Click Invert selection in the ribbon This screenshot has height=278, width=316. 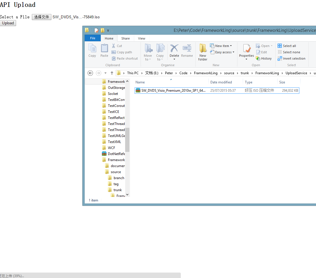pos(291,58)
